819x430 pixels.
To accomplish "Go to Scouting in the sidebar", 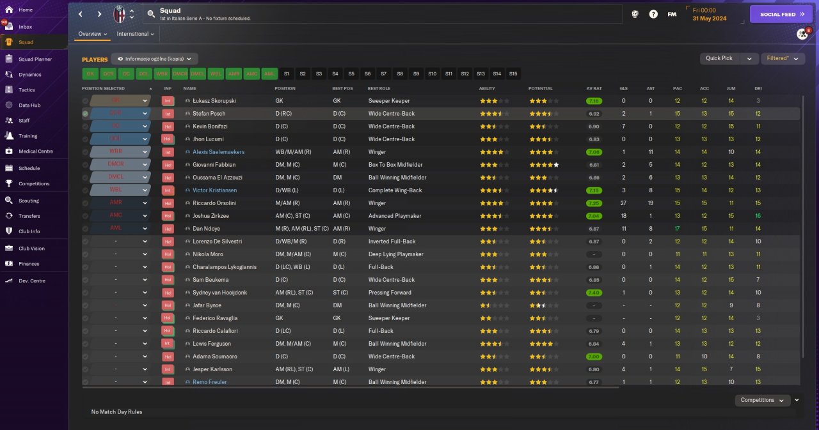I will point(29,201).
